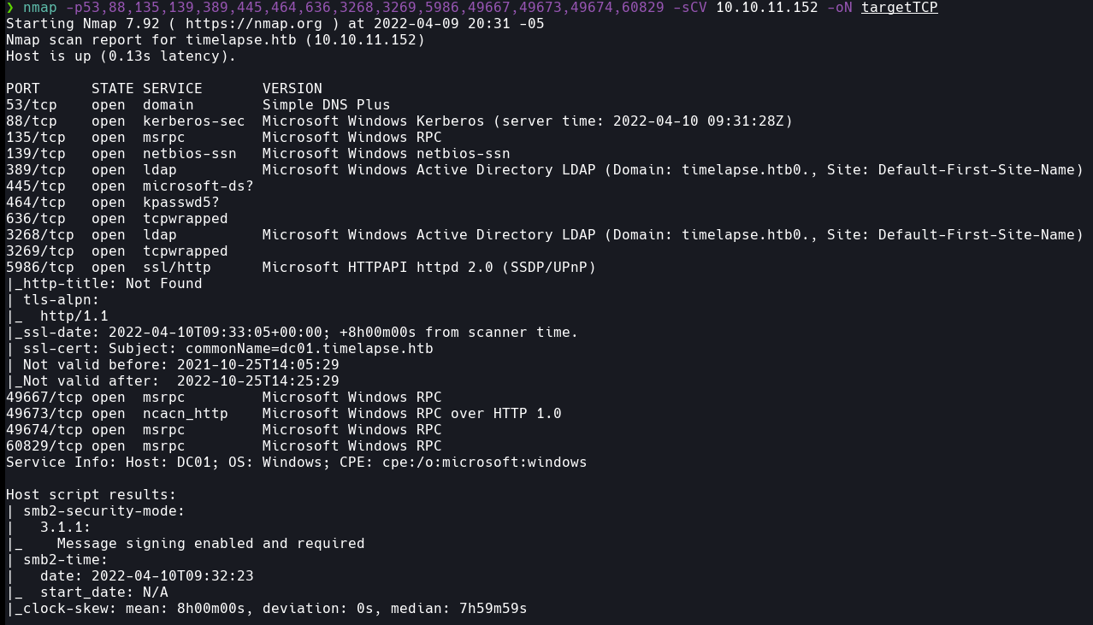Click the nmap command word

pyautogui.click(x=39, y=8)
